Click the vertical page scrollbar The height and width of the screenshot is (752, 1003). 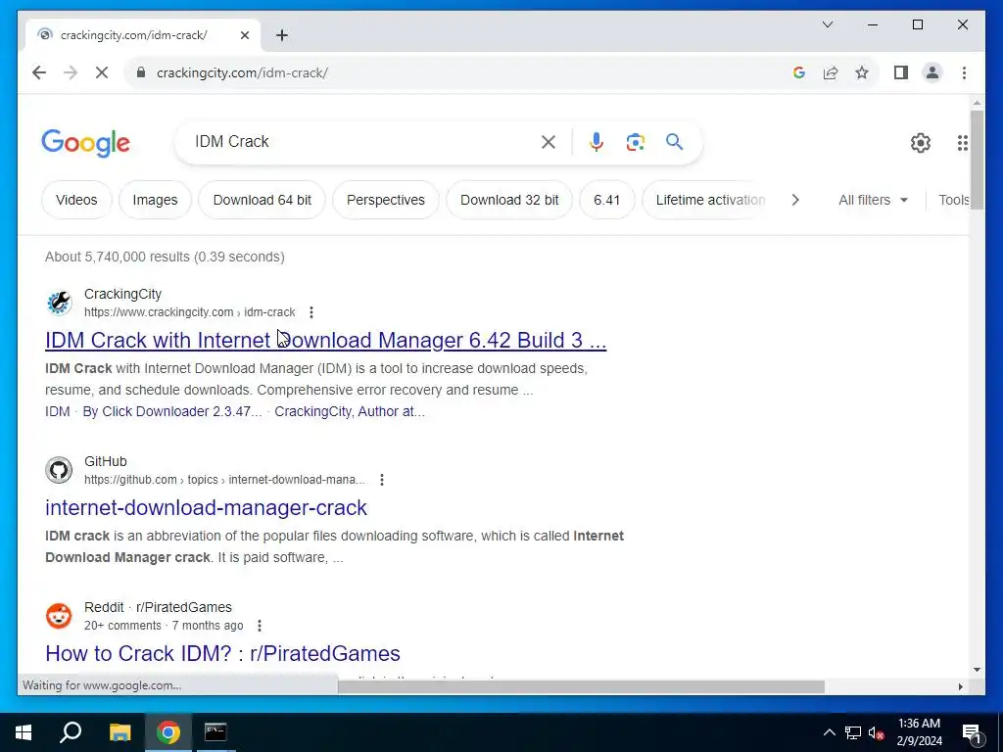tap(977, 159)
